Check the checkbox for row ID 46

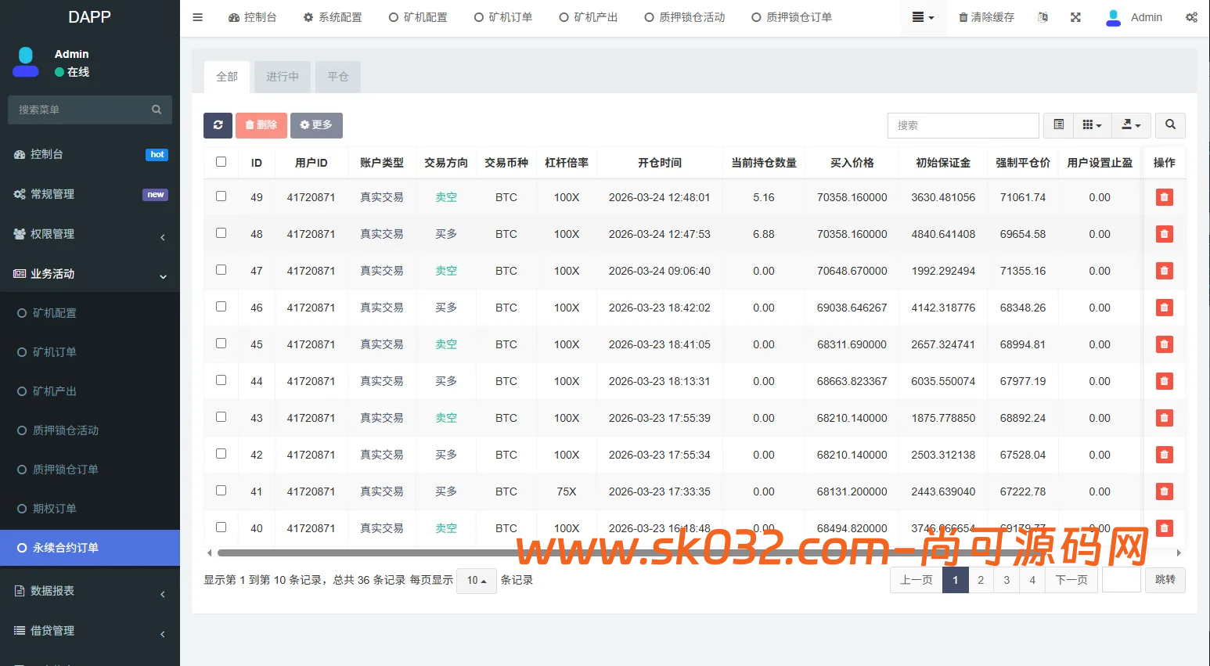tap(221, 306)
